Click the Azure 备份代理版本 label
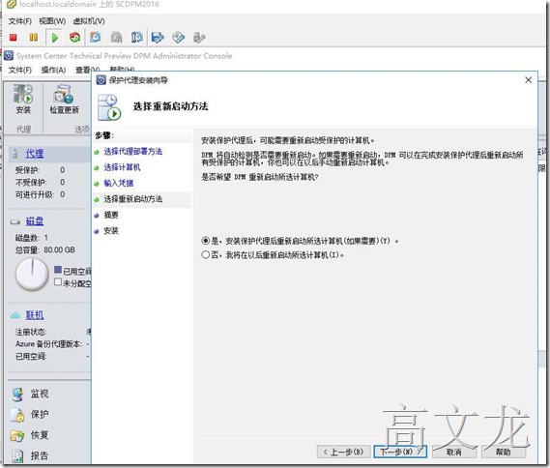 click(x=48, y=344)
